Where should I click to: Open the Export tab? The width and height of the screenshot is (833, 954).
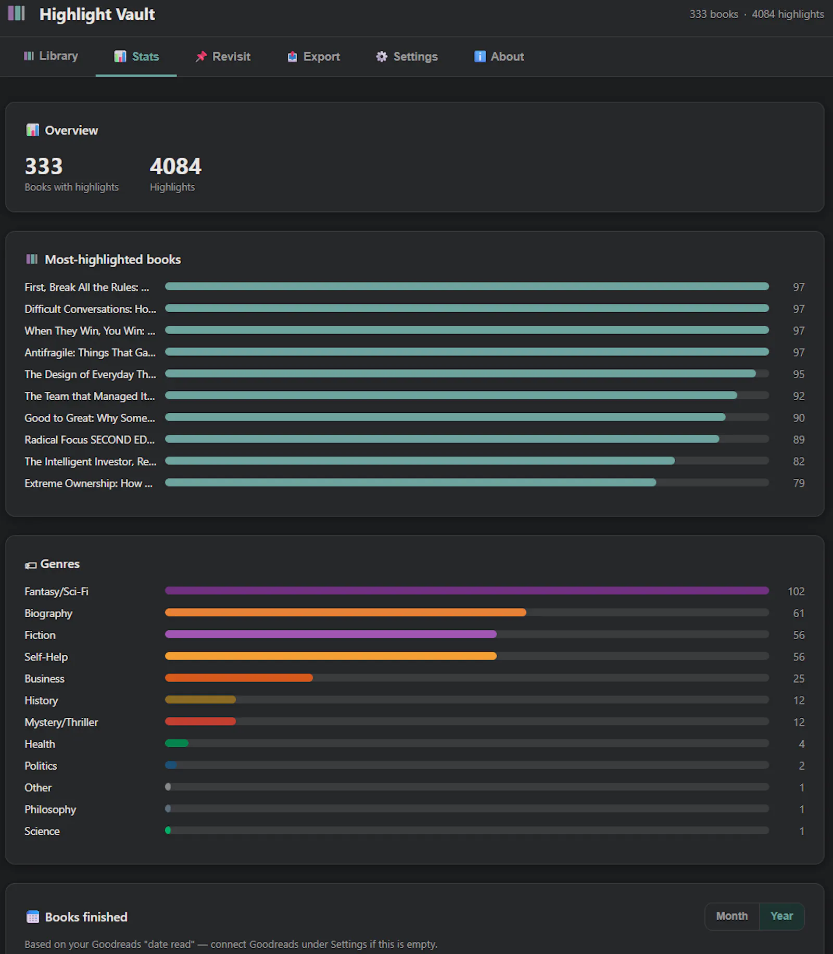click(313, 56)
